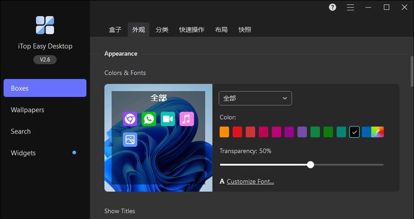414x219 pixels.
Task: Select the black checked color swatch
Action: pos(354,132)
